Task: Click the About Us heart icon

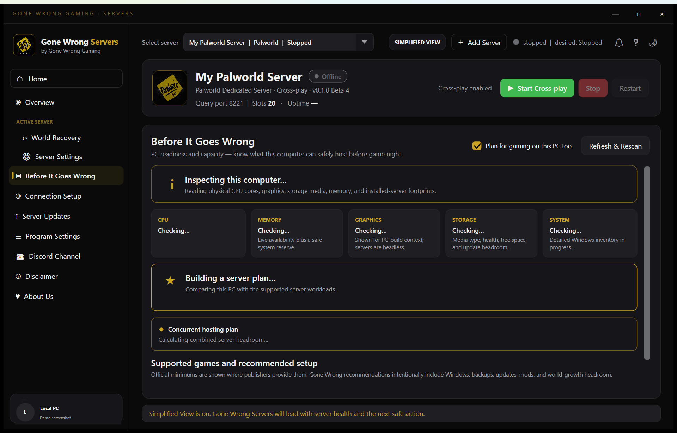Action: (18, 296)
